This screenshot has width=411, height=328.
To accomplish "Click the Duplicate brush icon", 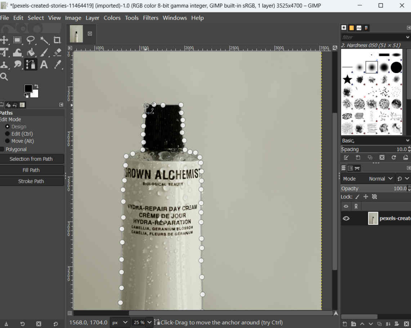I will tap(370, 158).
